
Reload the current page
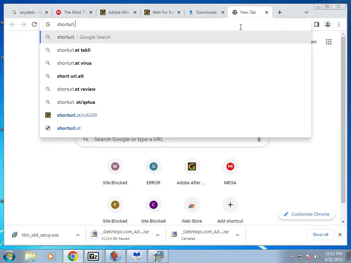(34, 24)
